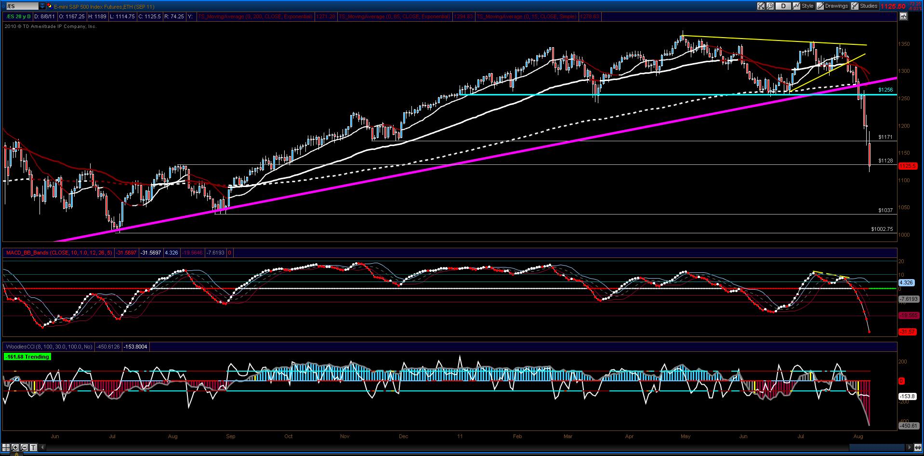This screenshot has width=924, height=456.
Task: Click the Aug label at the right of the time axis
Action: coord(858,436)
